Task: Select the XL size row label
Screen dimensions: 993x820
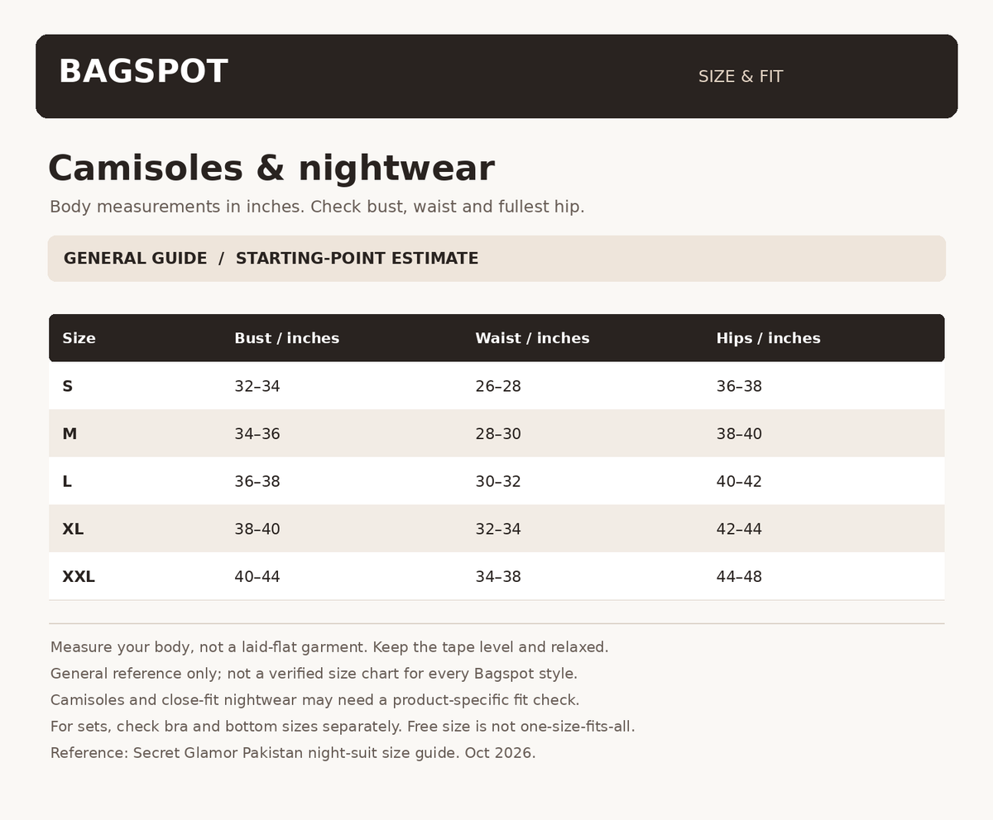Action: [73, 529]
